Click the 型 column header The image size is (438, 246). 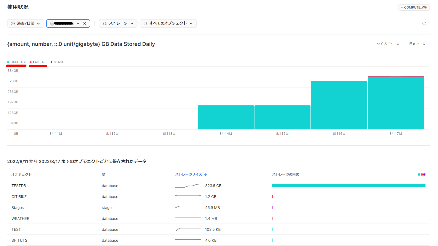pos(103,174)
